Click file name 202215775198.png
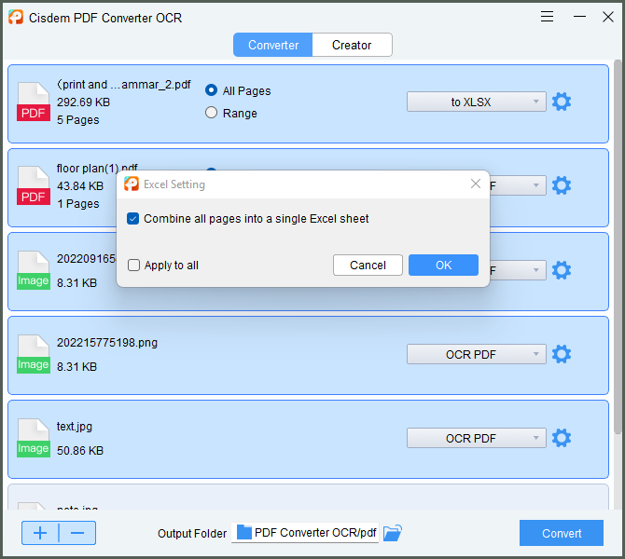 click(x=107, y=343)
